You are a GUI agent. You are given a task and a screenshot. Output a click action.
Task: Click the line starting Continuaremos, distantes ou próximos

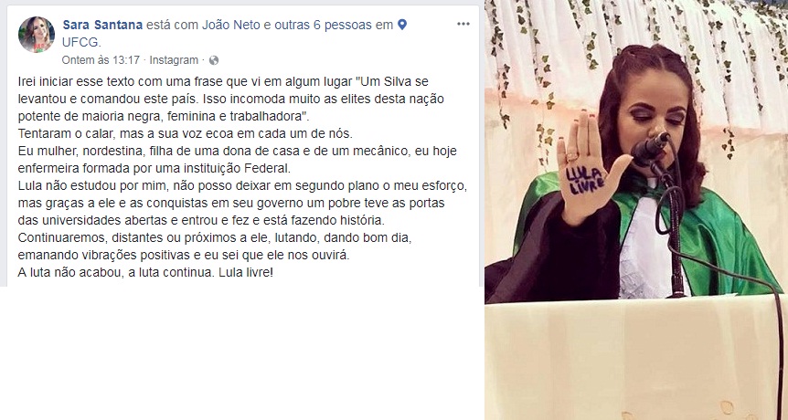click(x=215, y=237)
